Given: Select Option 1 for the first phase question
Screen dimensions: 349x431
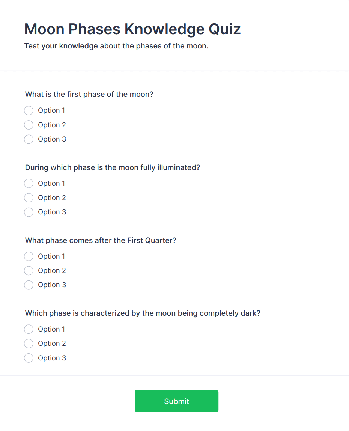Looking at the screenshot, I should click(29, 110).
